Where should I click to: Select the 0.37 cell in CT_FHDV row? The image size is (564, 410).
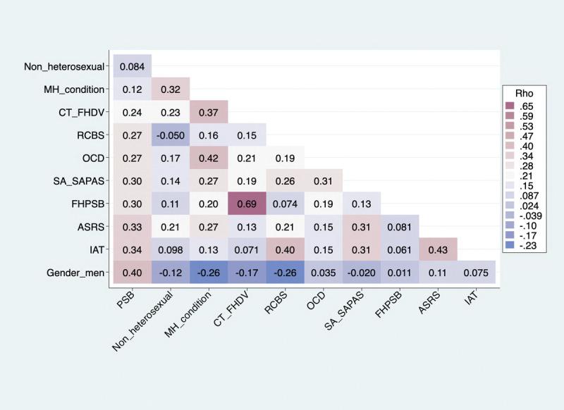click(209, 113)
